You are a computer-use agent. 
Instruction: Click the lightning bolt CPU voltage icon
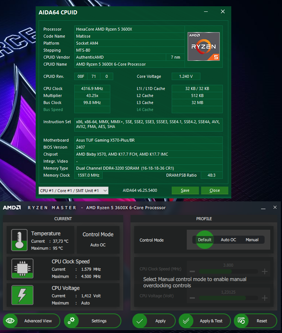[22, 295]
